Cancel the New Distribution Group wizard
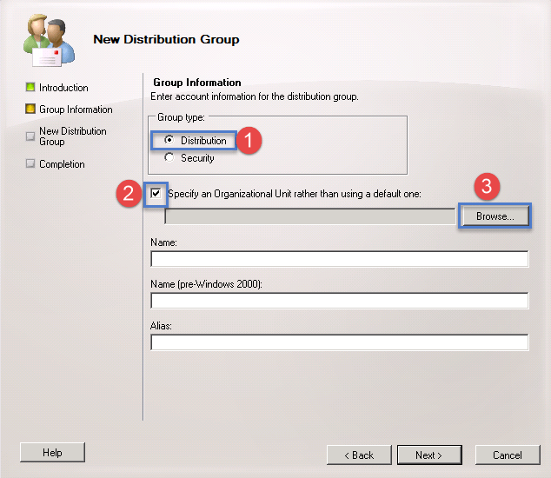Viewport: 551px width, 478px height. pos(507,455)
